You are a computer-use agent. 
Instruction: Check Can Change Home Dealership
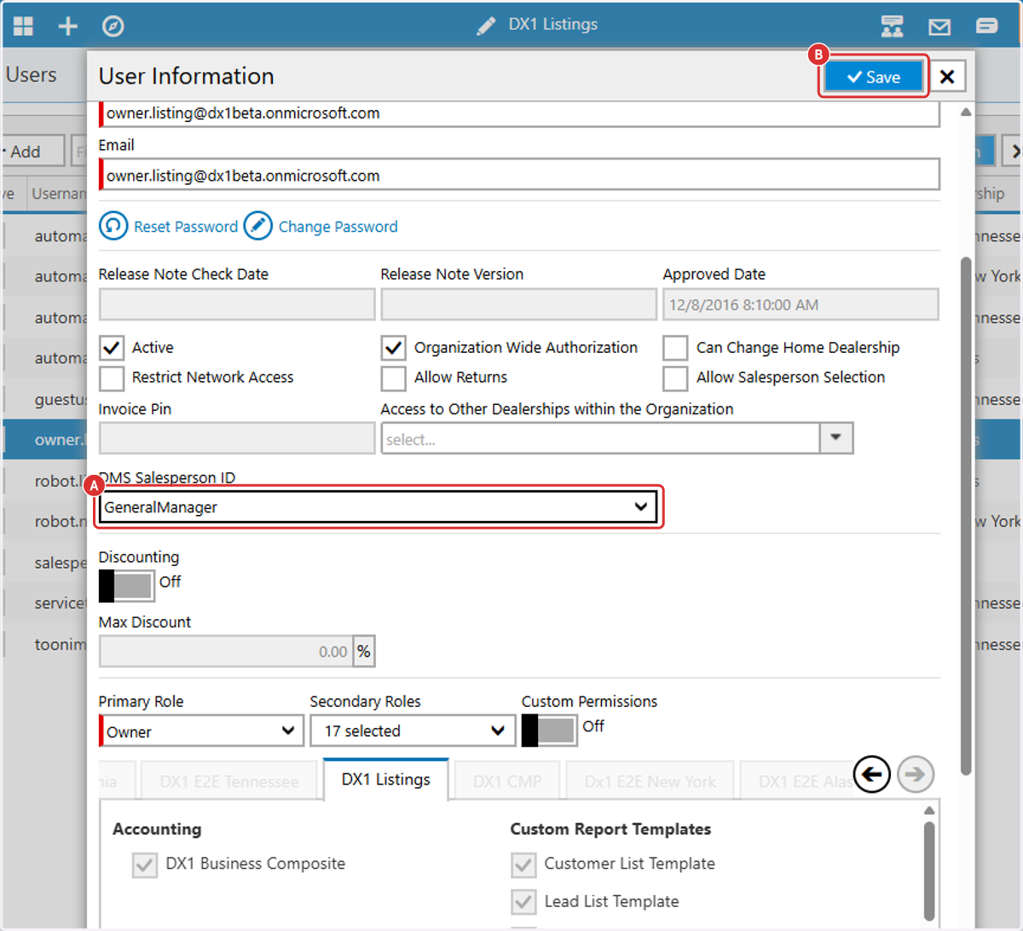coord(675,348)
